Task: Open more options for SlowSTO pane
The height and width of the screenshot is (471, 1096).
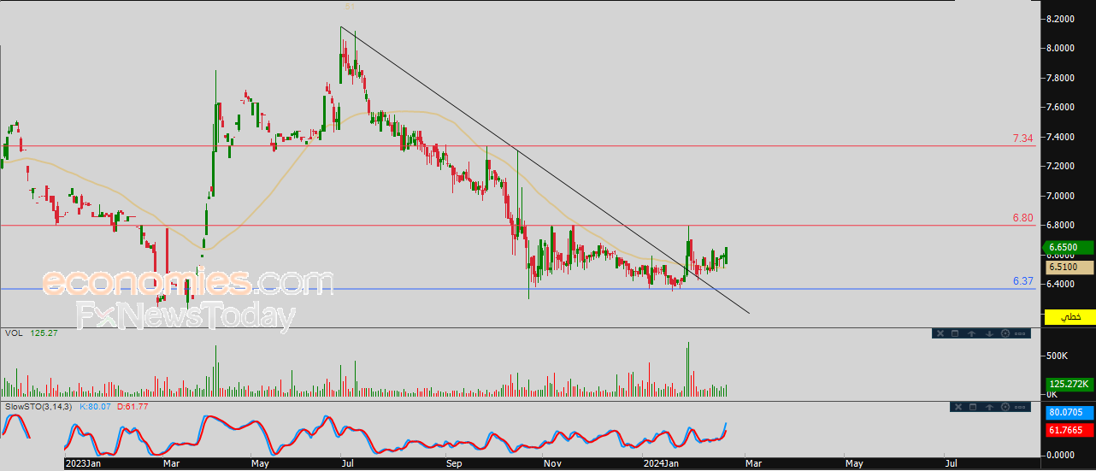Action: coord(1020,407)
